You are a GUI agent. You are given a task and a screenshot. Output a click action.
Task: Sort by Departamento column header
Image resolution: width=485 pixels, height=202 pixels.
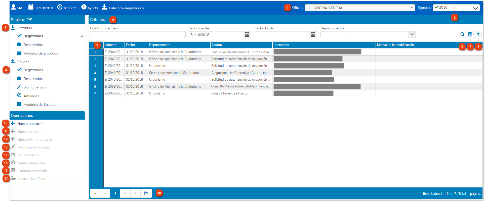pyautogui.click(x=179, y=45)
